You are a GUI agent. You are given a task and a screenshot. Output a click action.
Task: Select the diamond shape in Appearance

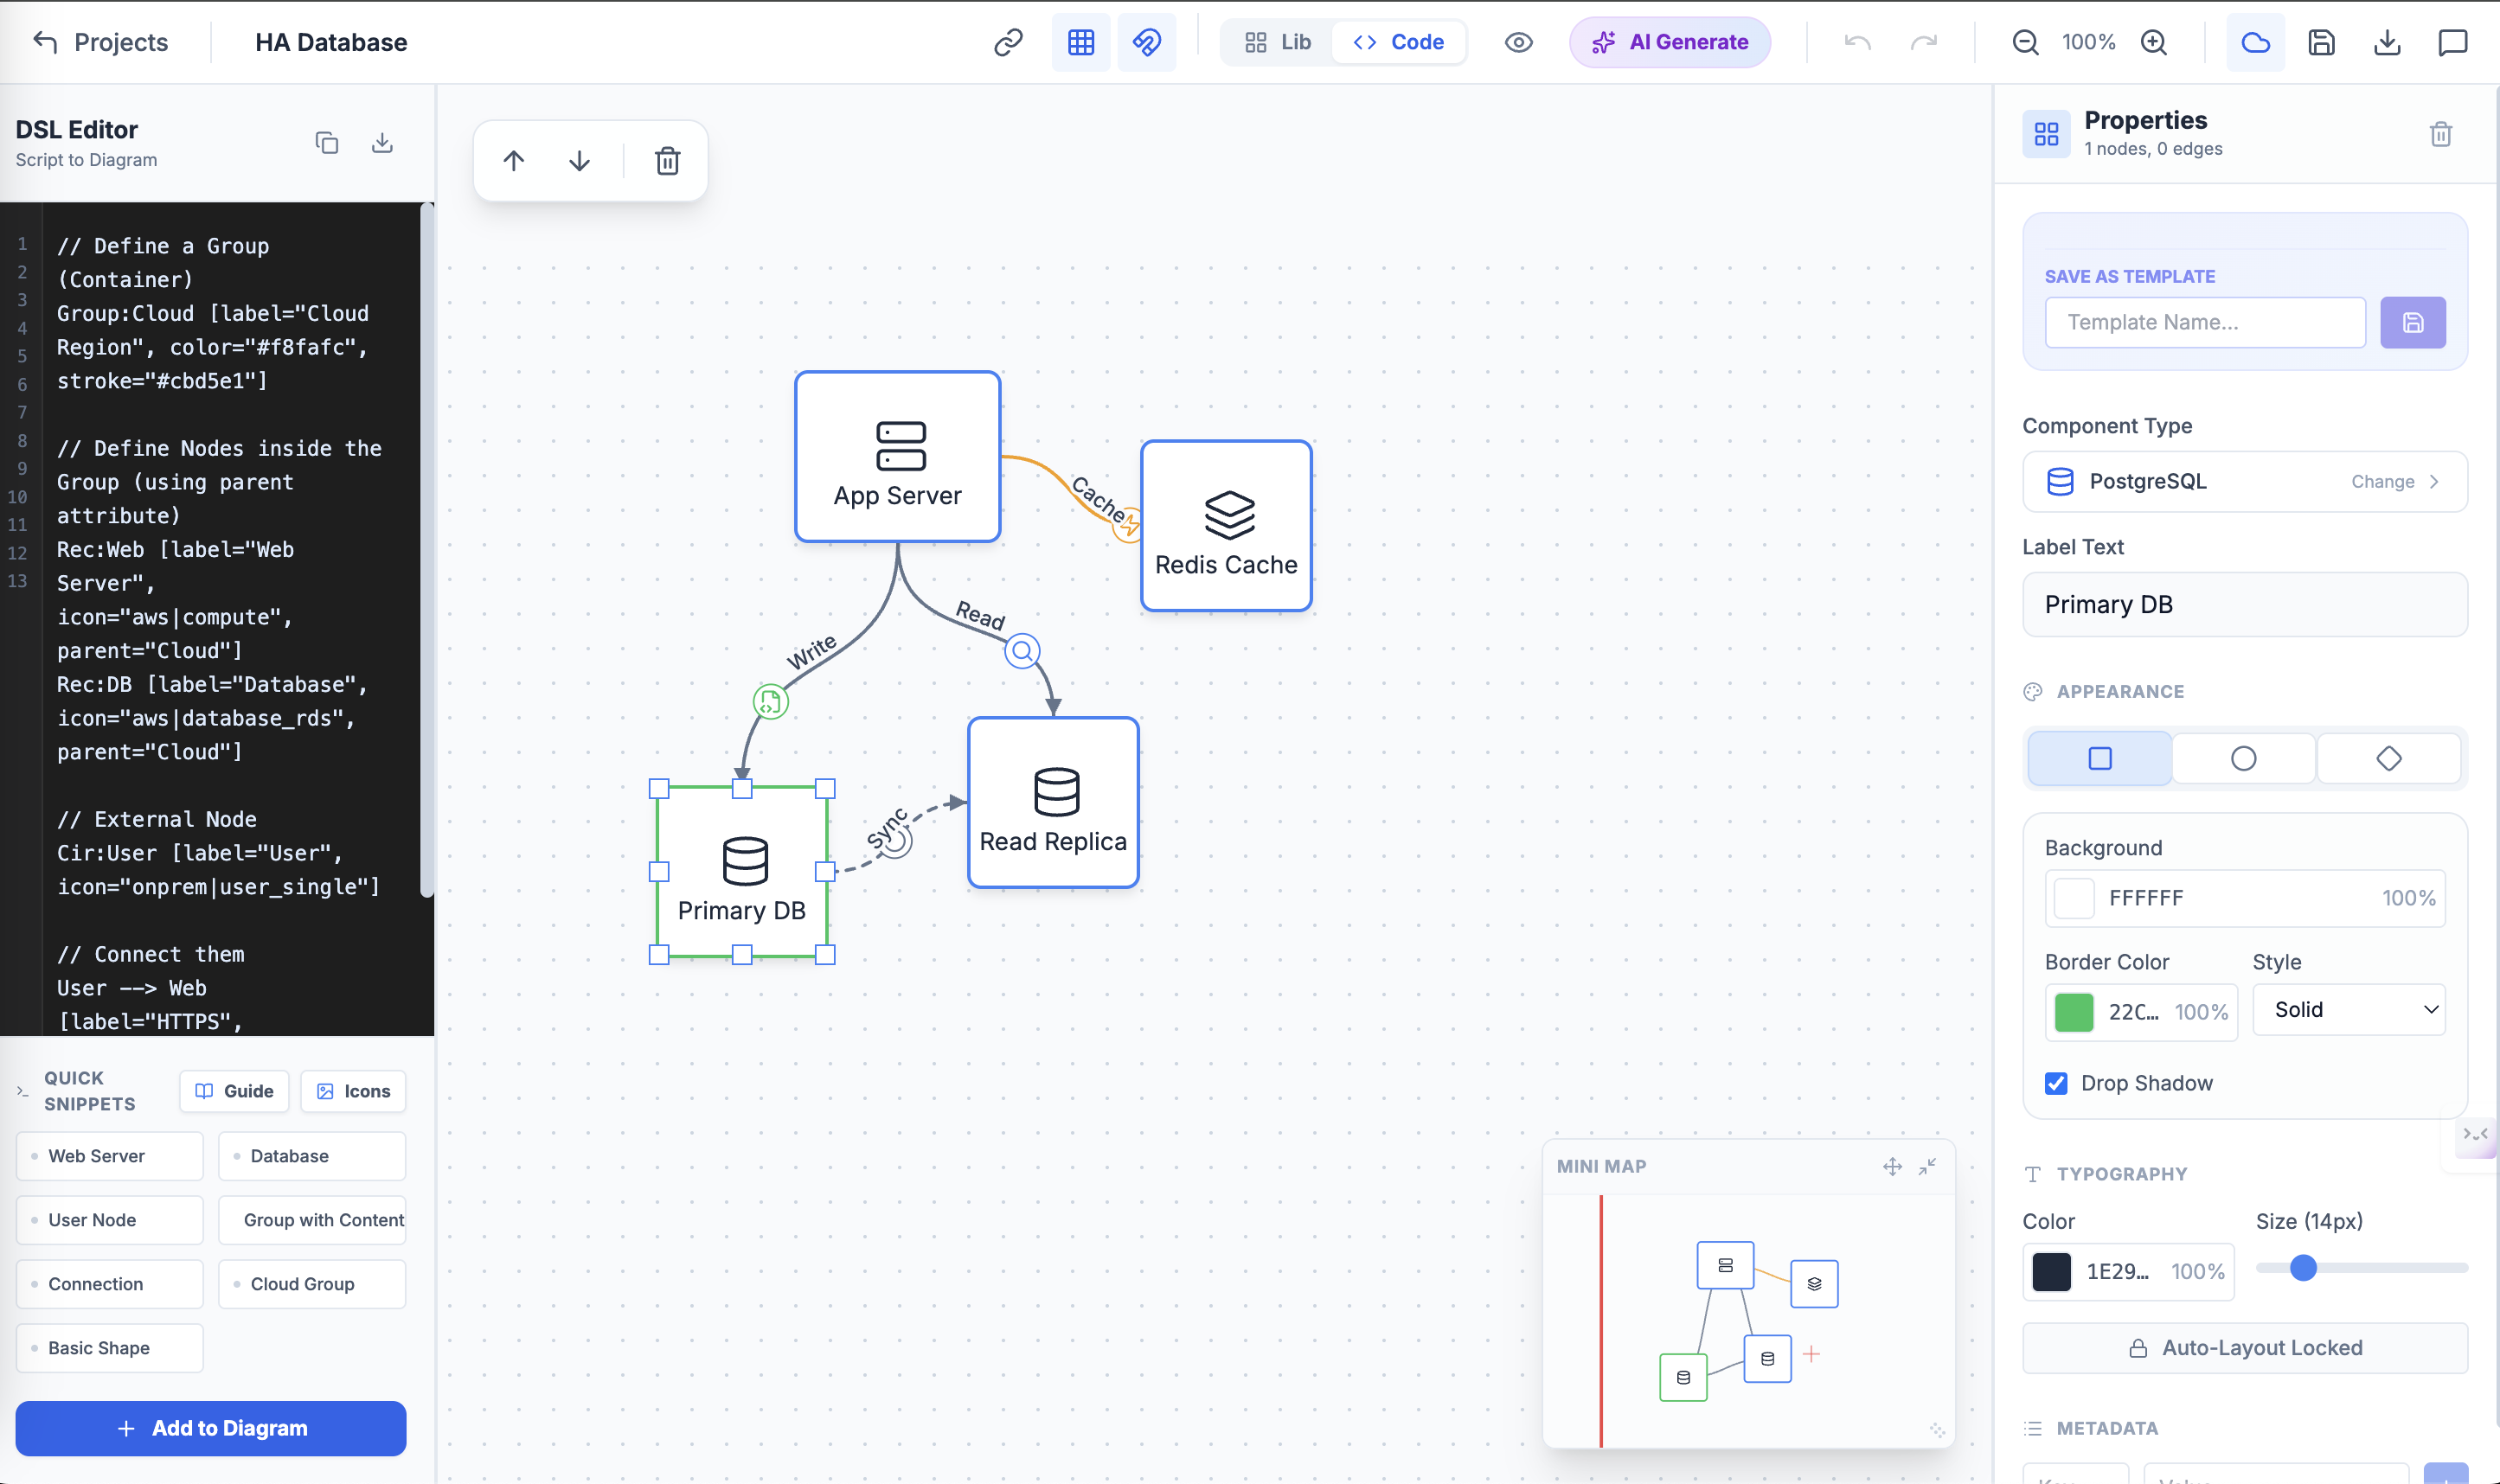pos(2388,758)
